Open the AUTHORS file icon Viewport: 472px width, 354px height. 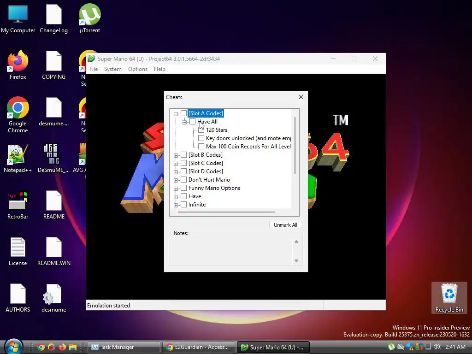[18, 298]
